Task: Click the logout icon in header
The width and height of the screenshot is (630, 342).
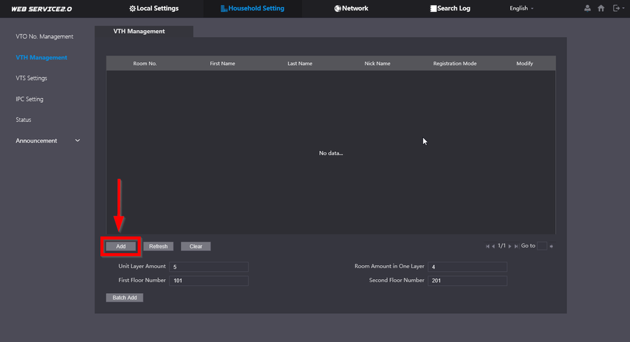Action: (x=615, y=8)
